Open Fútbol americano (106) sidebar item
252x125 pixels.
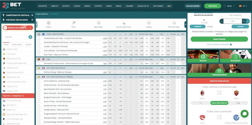[x=16, y=82]
